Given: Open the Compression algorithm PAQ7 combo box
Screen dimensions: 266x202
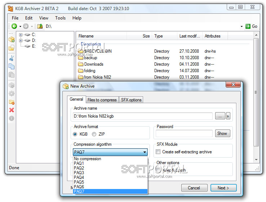Looking at the screenshot, I should coord(110,152).
